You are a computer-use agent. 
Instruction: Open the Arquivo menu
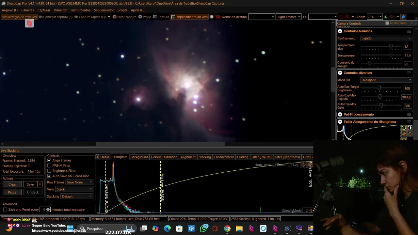click(x=10, y=10)
